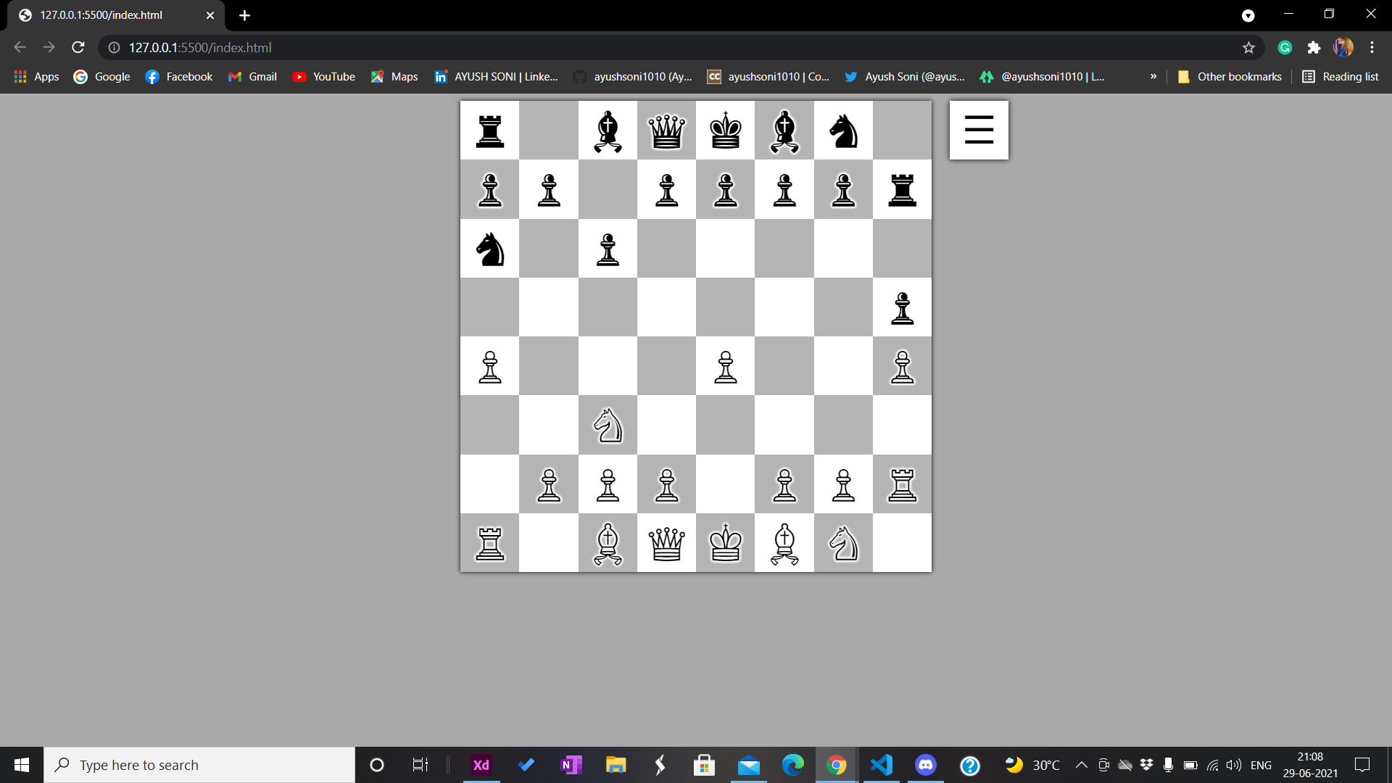The image size is (1392, 783).
Task: Bookmark this page with the star icon
Action: [x=1248, y=48]
